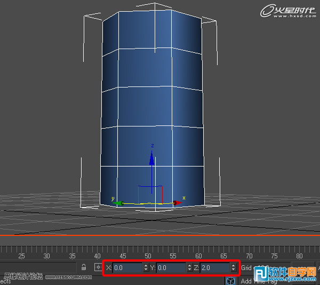Toggle the Selection Lock padlock icon

84,267
